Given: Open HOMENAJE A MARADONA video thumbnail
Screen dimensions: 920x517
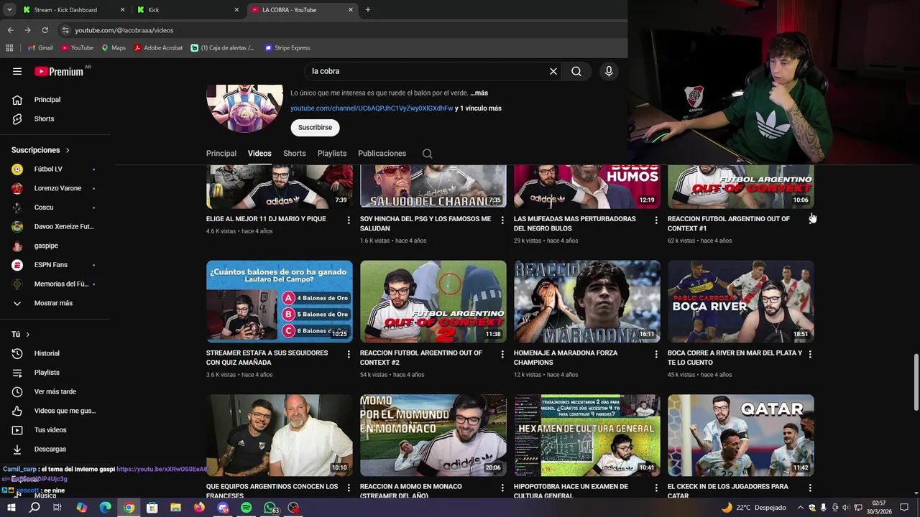Looking at the screenshot, I should [587, 302].
